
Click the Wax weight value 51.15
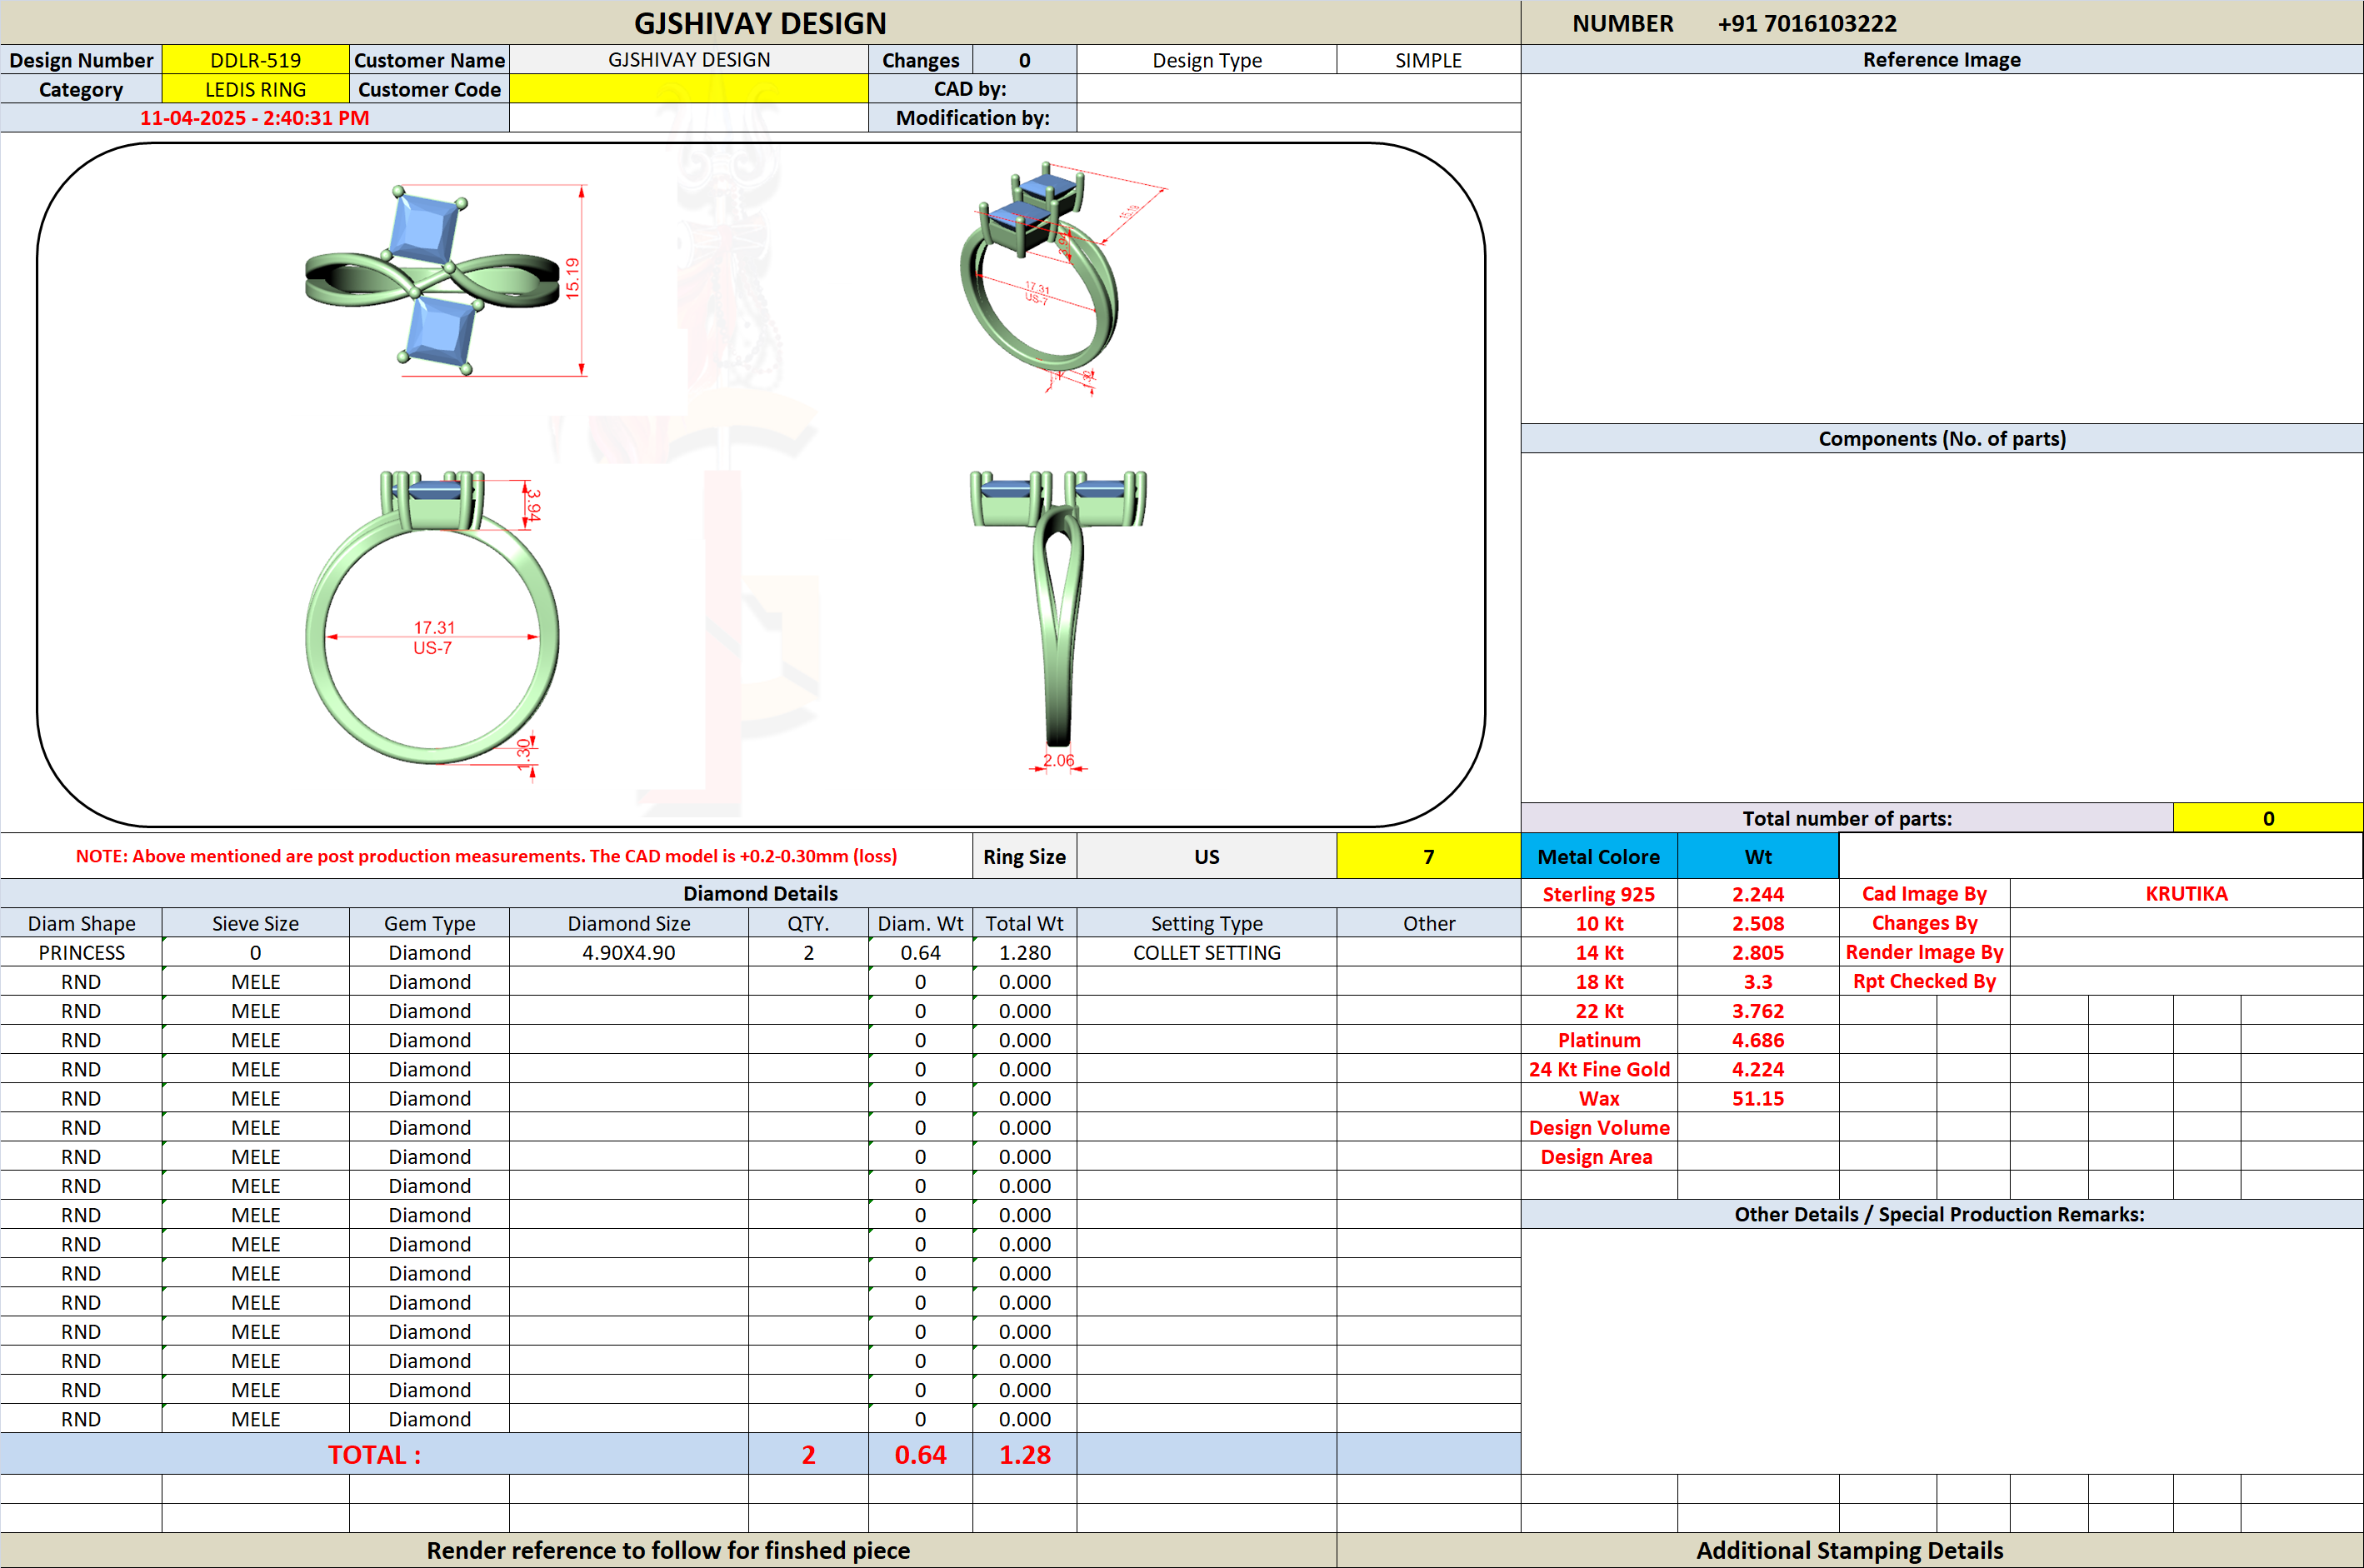coord(1758,1098)
